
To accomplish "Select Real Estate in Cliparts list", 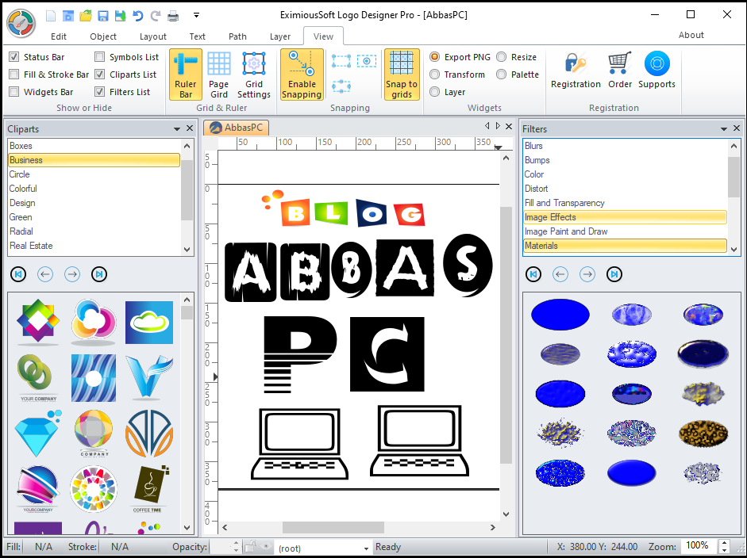I will click(x=94, y=246).
